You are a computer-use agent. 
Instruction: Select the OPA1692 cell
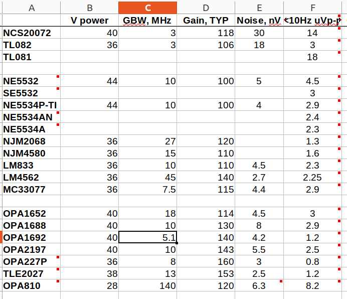(x=32, y=237)
